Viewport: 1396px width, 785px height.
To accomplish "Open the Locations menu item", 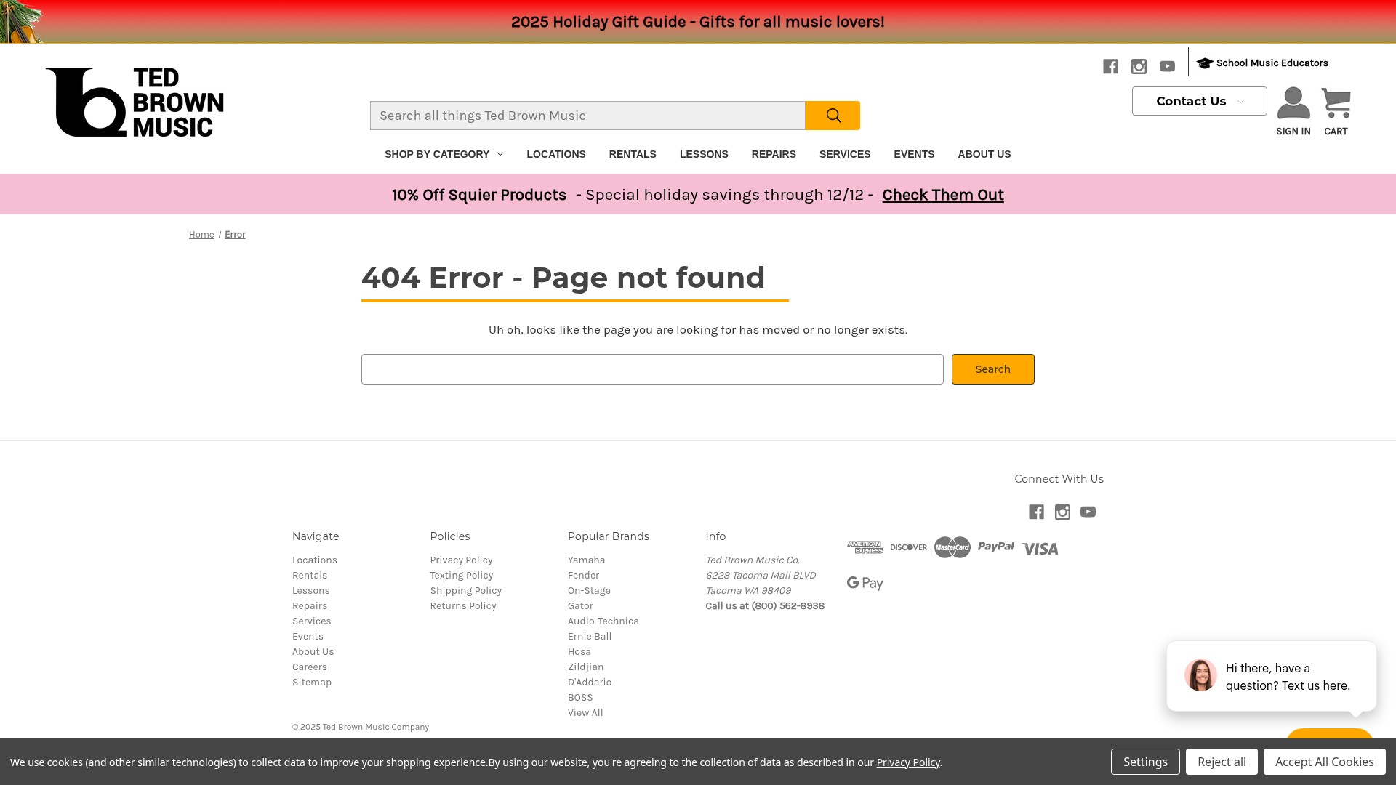I will tap(556, 154).
